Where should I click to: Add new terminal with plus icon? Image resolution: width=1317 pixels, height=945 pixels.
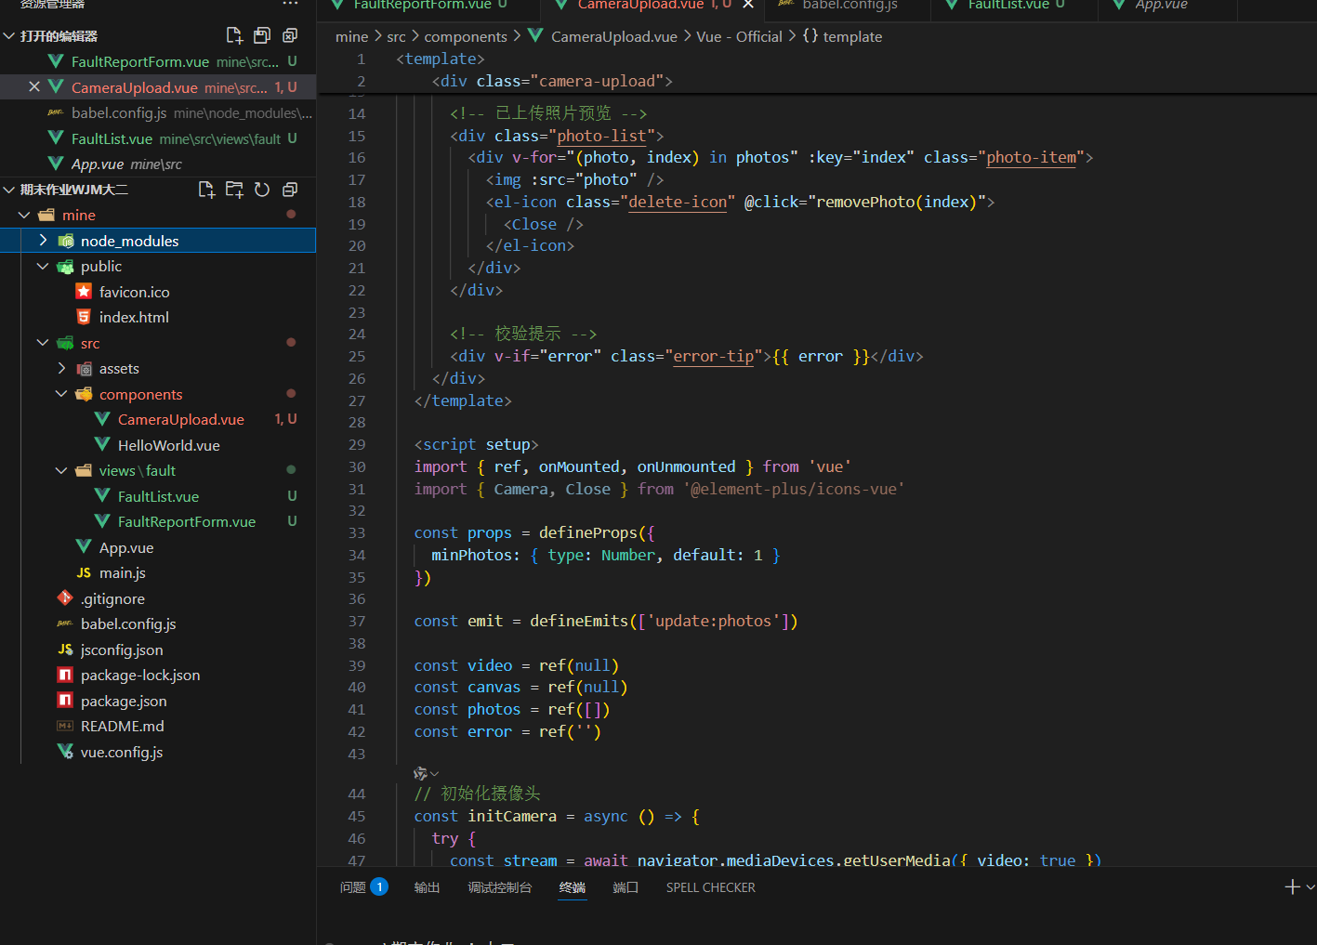tap(1292, 887)
